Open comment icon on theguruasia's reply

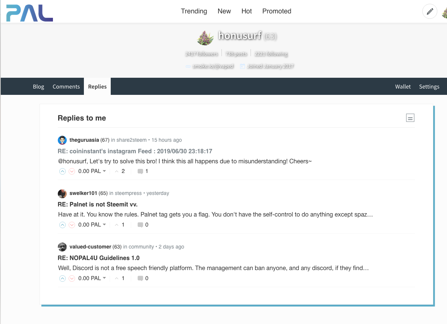click(x=140, y=171)
